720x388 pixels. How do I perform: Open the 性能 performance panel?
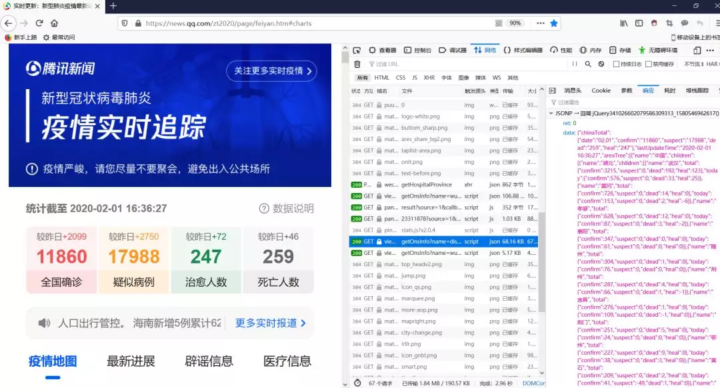(x=561, y=50)
